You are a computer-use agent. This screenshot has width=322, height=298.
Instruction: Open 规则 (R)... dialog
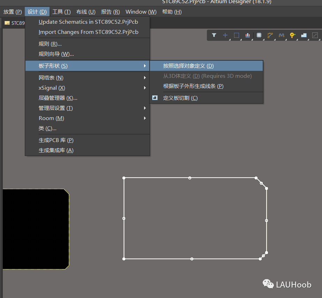pyautogui.click(x=88, y=44)
